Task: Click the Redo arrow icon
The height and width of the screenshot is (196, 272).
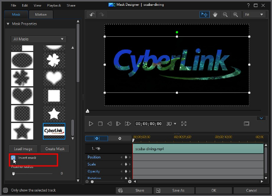Action: [102, 14]
